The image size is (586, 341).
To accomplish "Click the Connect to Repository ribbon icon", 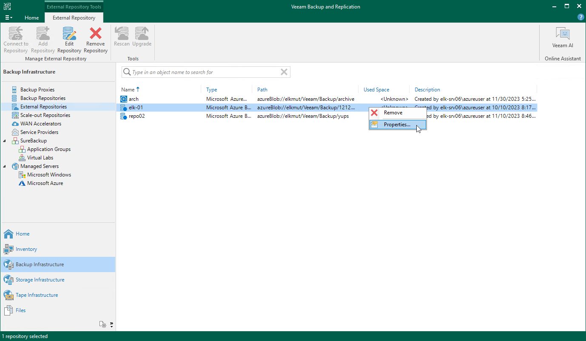I will 16,33.
